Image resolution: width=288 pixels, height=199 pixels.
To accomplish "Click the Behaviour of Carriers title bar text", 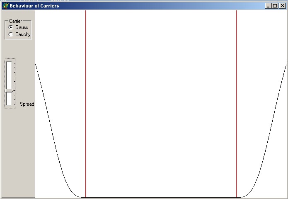I will tap(34, 6).
